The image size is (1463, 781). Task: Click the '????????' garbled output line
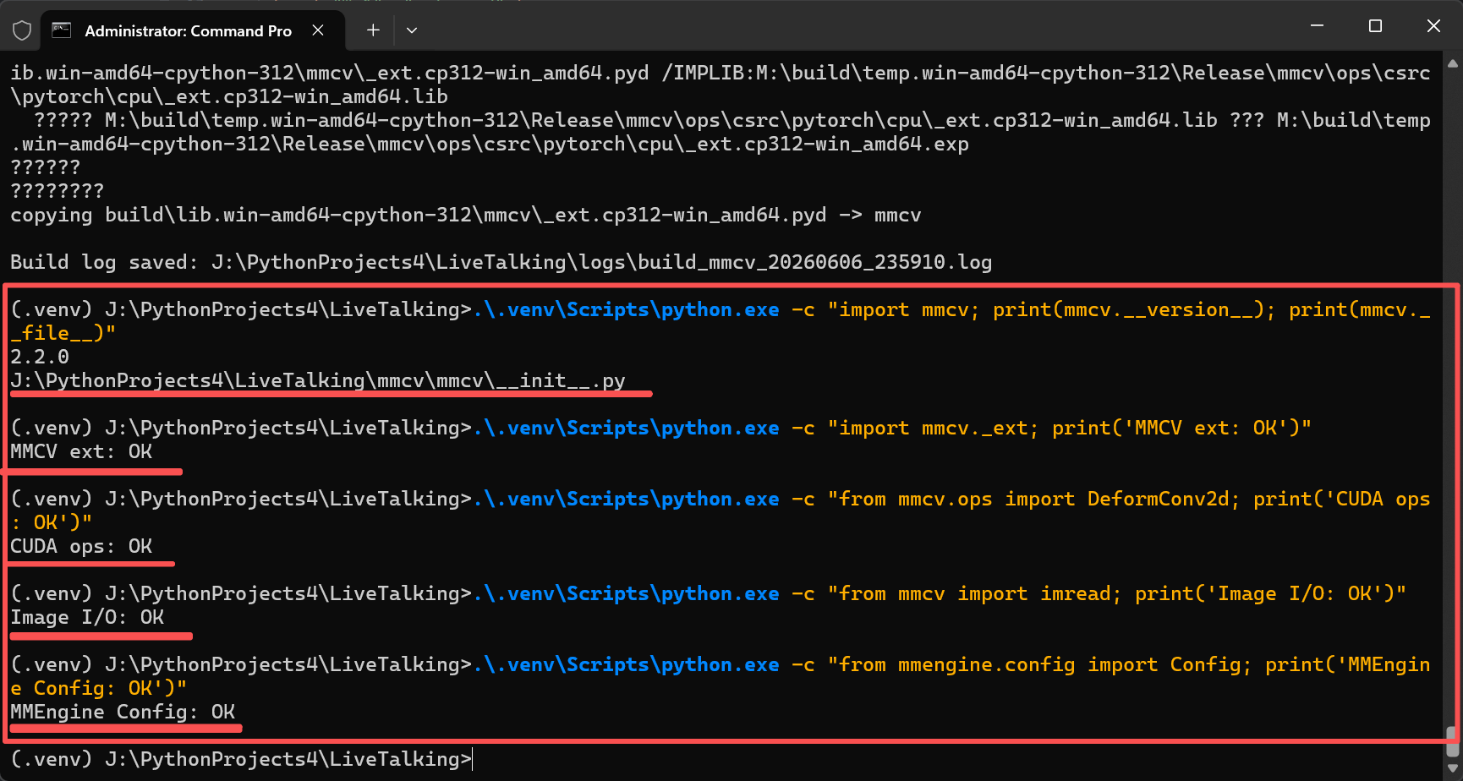pos(58,191)
